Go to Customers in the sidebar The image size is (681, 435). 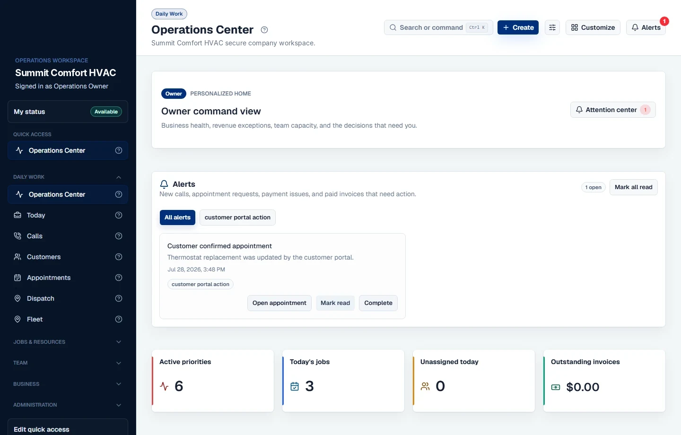tap(68, 257)
